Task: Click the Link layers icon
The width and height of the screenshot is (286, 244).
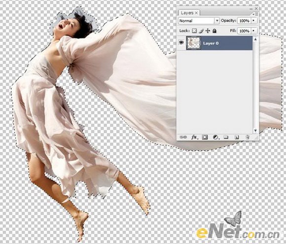Action: [183, 137]
